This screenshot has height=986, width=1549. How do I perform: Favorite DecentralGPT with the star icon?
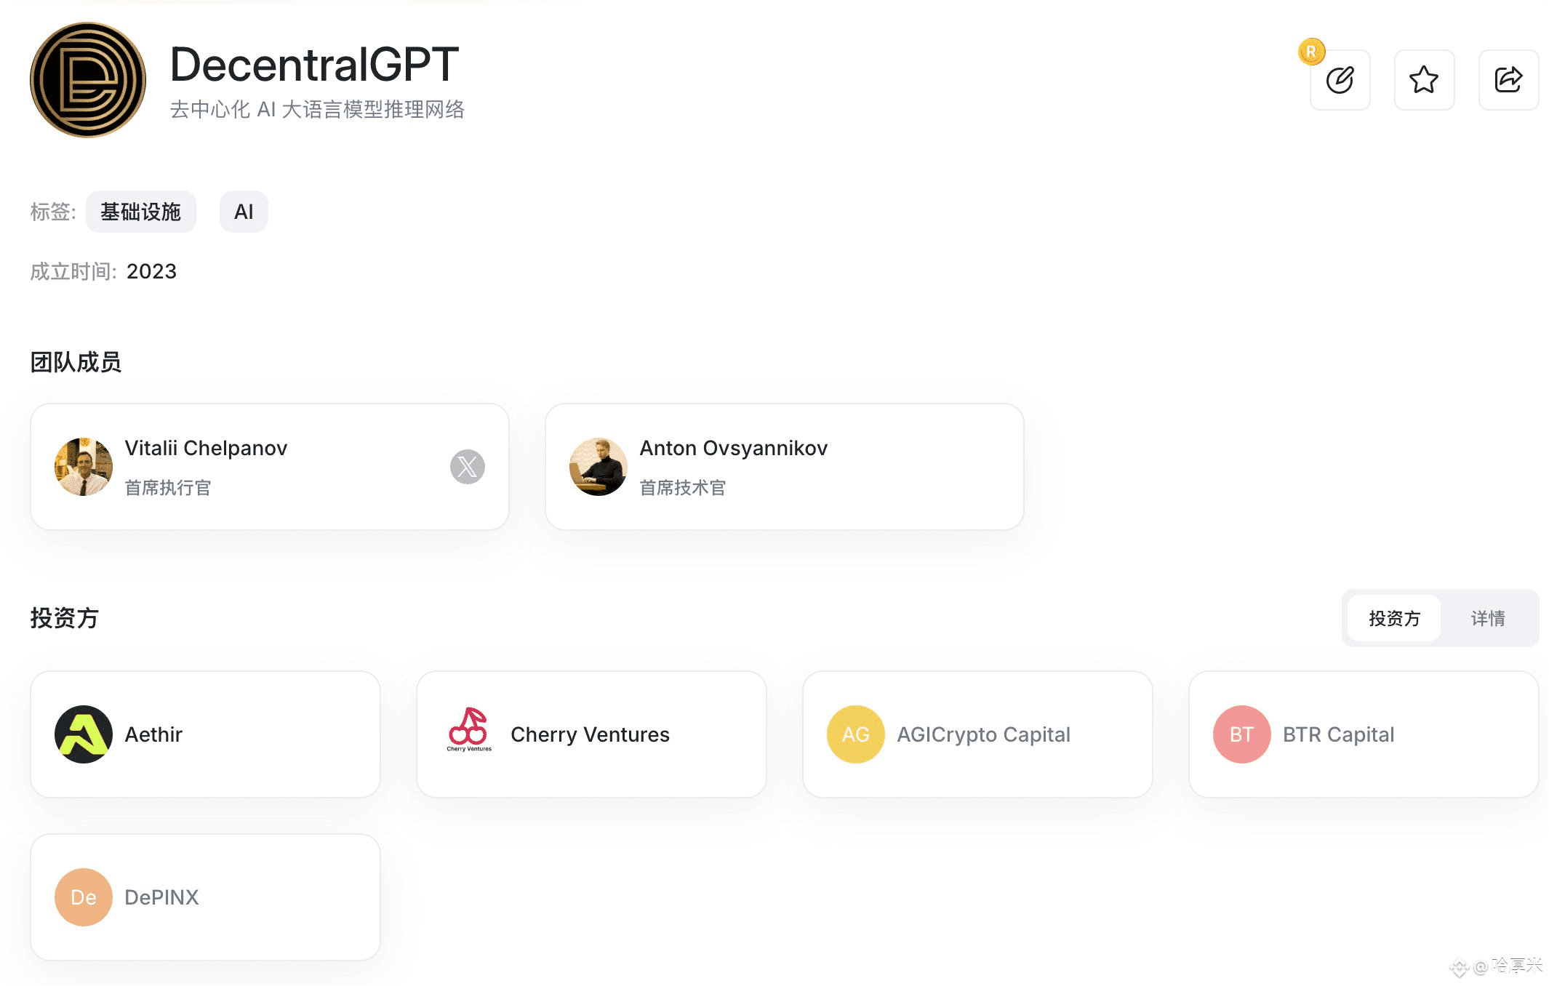click(1424, 80)
